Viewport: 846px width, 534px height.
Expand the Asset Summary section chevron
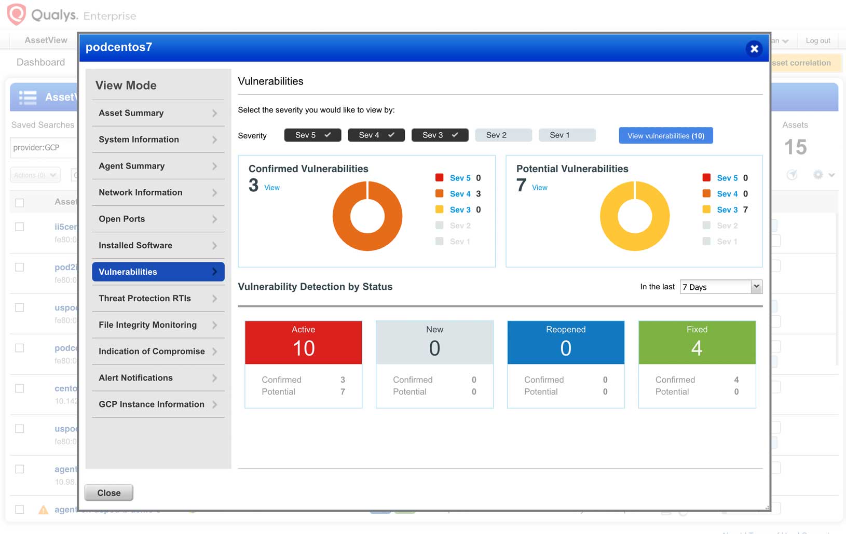[214, 113]
